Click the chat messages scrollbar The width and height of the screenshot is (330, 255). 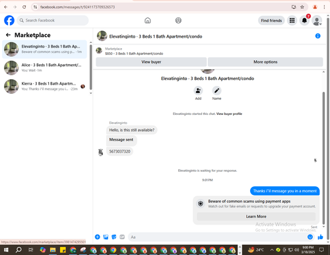323,158
